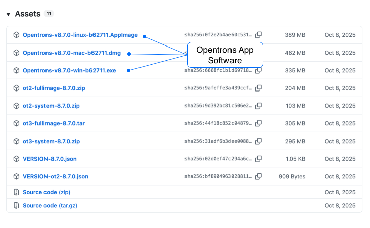Select hash text sha256:31adf6b3dee0088…
The height and width of the screenshot is (228, 370).
(218, 141)
